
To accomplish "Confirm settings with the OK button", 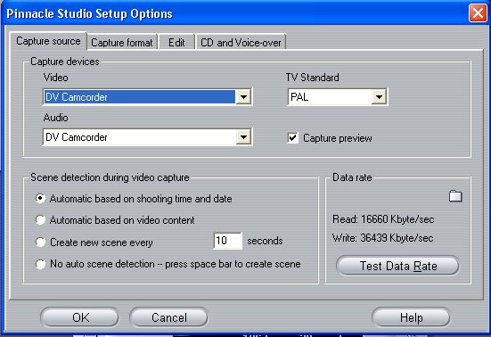I will [x=80, y=317].
